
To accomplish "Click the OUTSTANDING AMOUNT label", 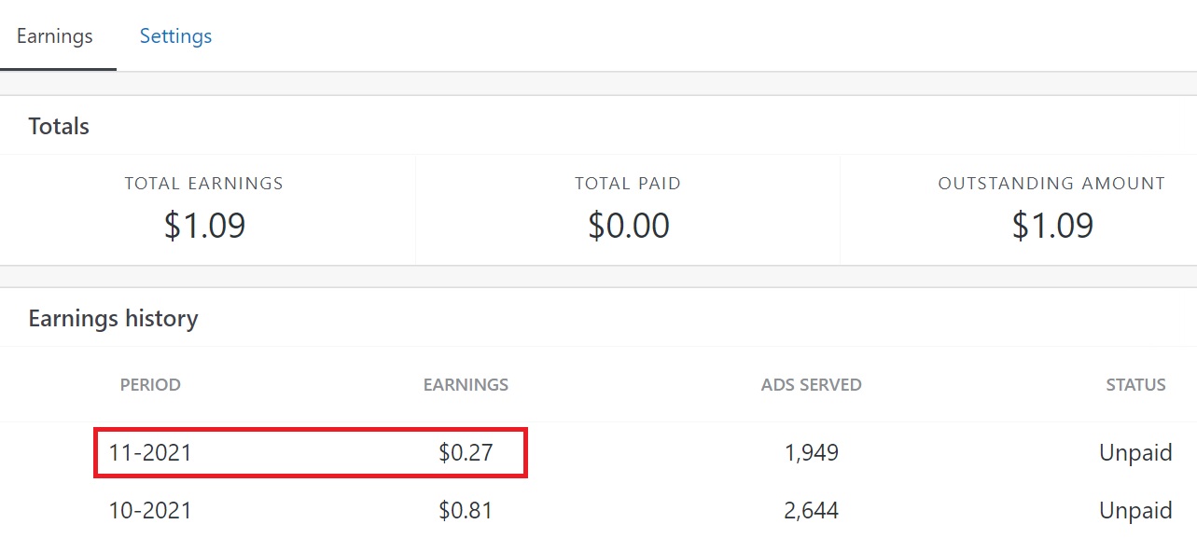I will coord(1051,184).
